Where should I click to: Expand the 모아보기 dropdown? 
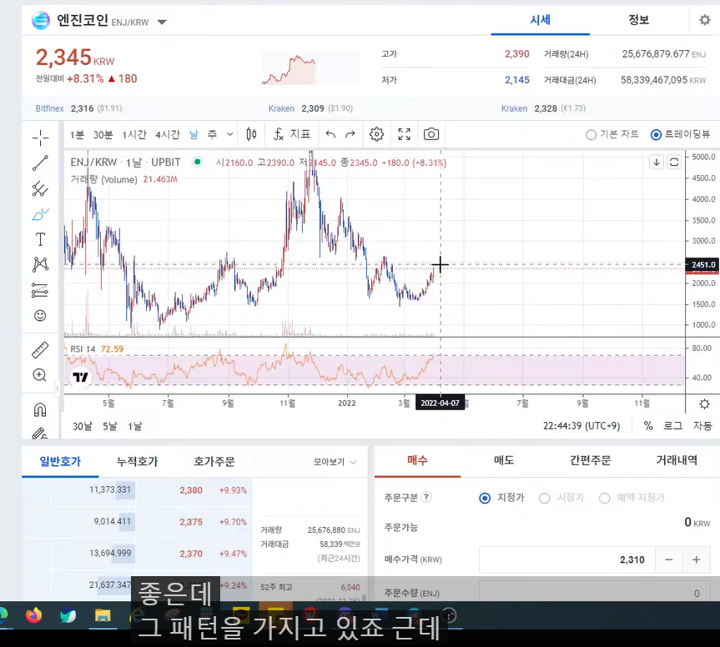tap(335, 462)
